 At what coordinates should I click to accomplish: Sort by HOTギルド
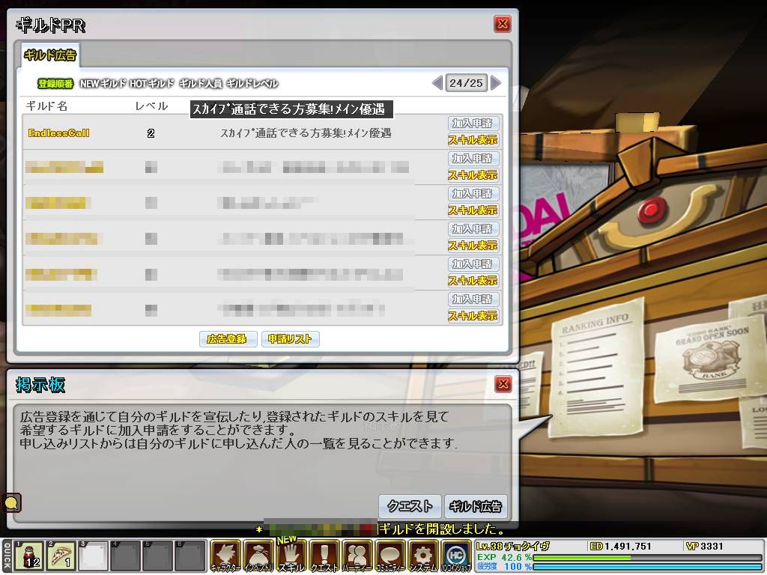[151, 84]
